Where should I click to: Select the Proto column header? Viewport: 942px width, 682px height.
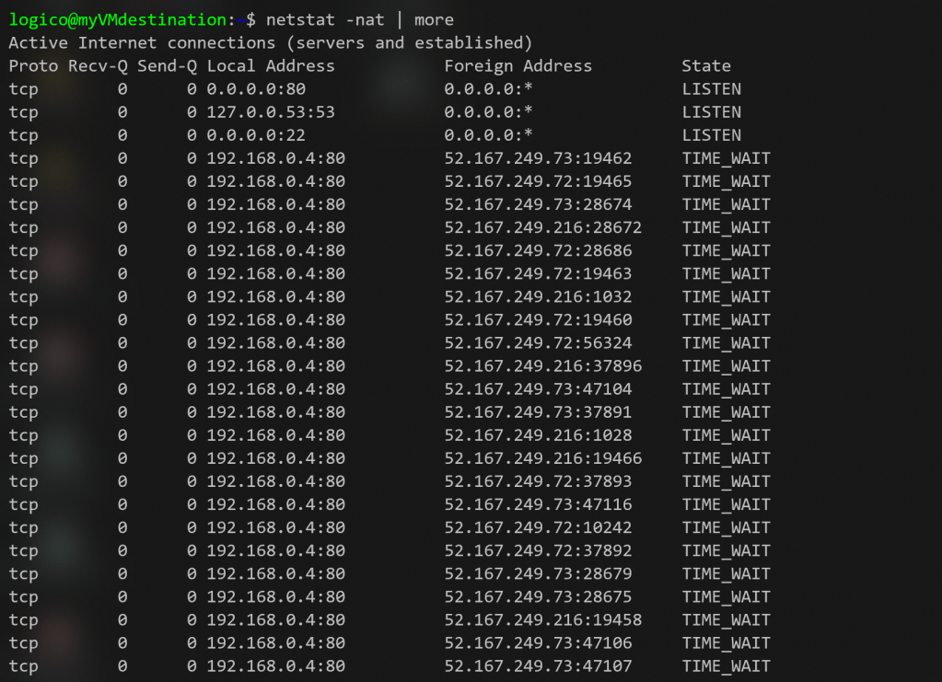coord(33,65)
